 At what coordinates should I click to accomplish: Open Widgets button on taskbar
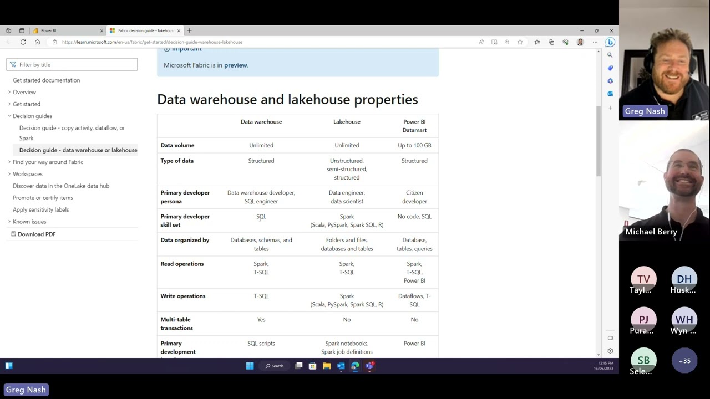tap(9, 366)
